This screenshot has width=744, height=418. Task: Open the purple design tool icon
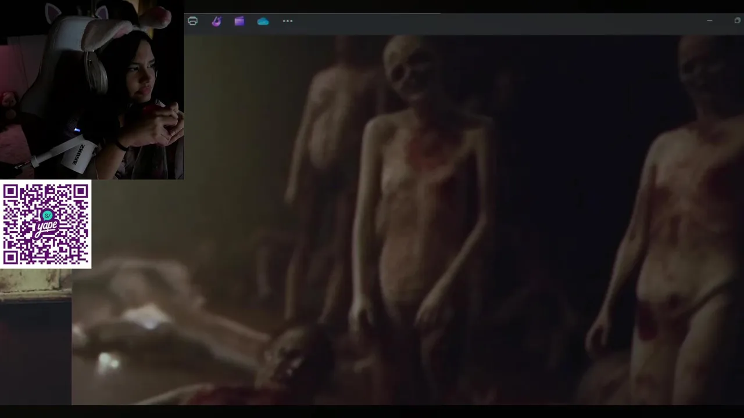click(216, 21)
